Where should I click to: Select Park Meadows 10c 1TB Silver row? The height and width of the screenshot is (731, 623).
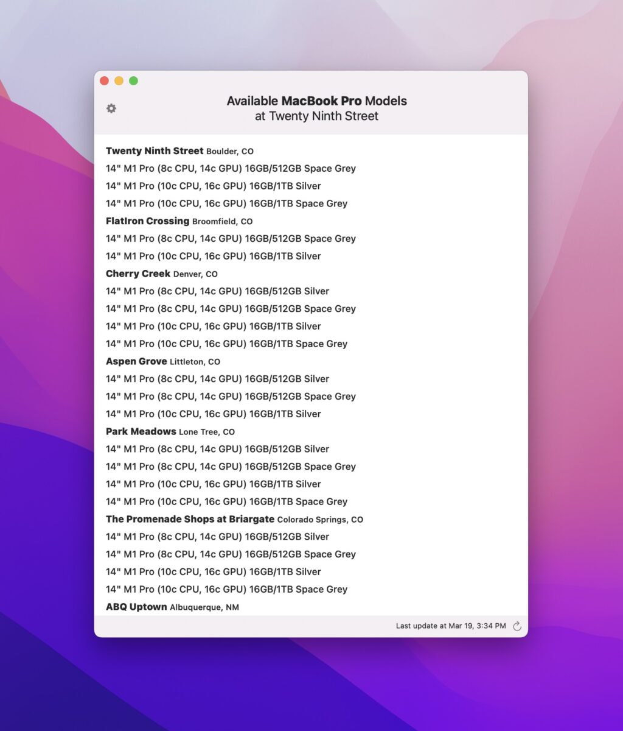(214, 484)
